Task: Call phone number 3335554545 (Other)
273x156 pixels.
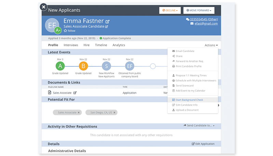Action: (x=204, y=19)
